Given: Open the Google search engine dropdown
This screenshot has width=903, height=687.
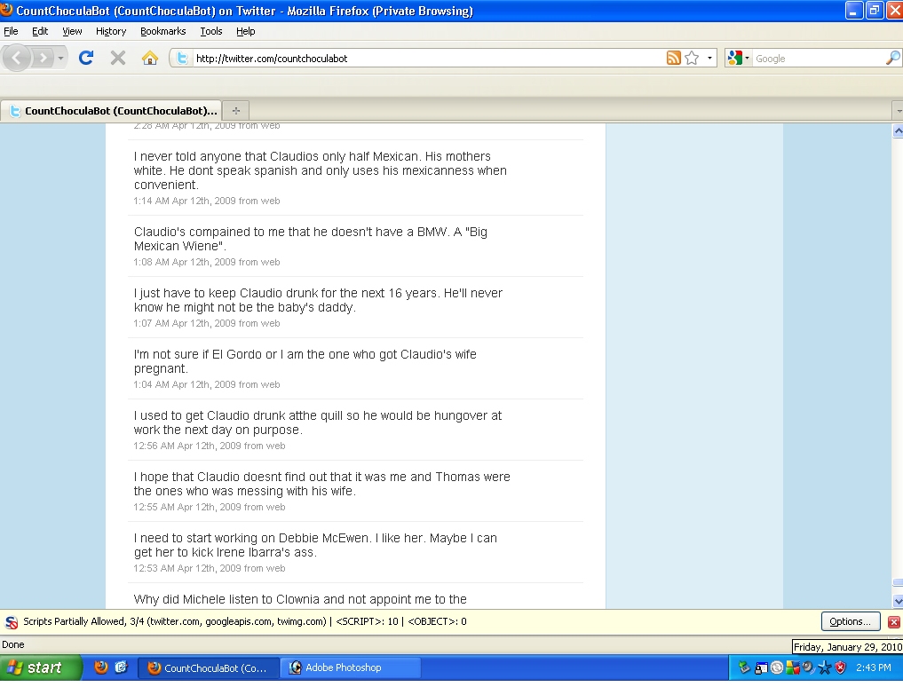Looking at the screenshot, I should click(x=738, y=58).
